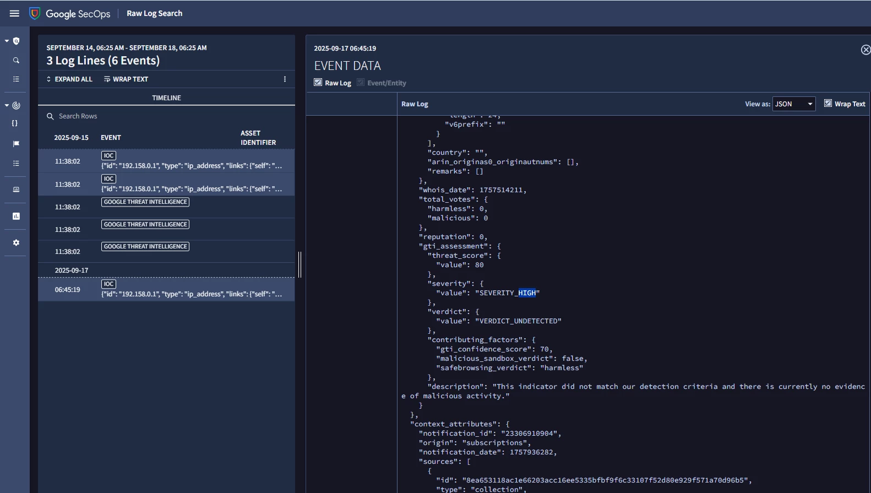Viewport: 871px width, 493px height.
Task: Click the origin subscriptions line
Action: coord(475,443)
